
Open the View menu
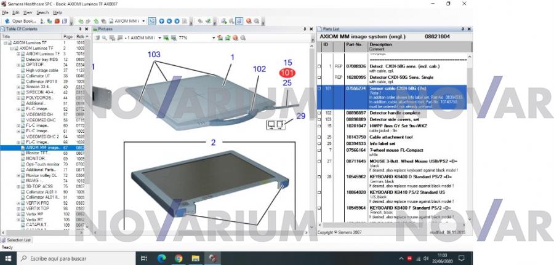point(28,12)
